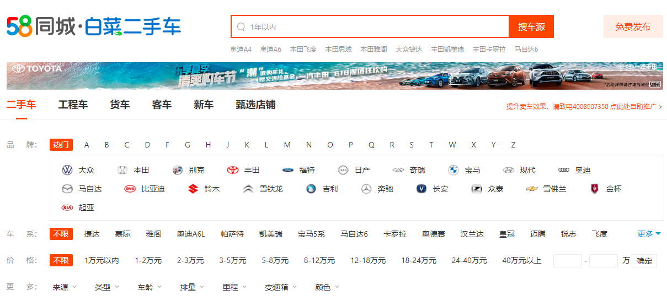
Task: Choose the 奥迪A6L car series
Action: [x=191, y=234]
